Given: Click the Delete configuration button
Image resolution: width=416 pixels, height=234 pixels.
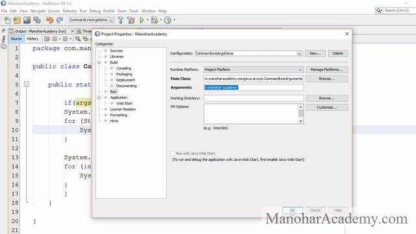Looking at the screenshot, I should click(x=338, y=53).
